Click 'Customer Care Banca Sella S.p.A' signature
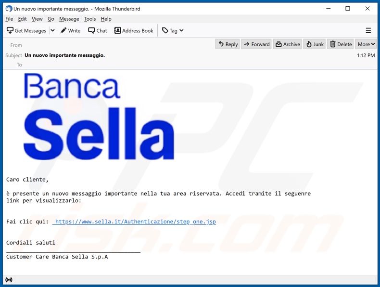Image resolution: width=380 pixels, height=287 pixels. [x=57, y=257]
